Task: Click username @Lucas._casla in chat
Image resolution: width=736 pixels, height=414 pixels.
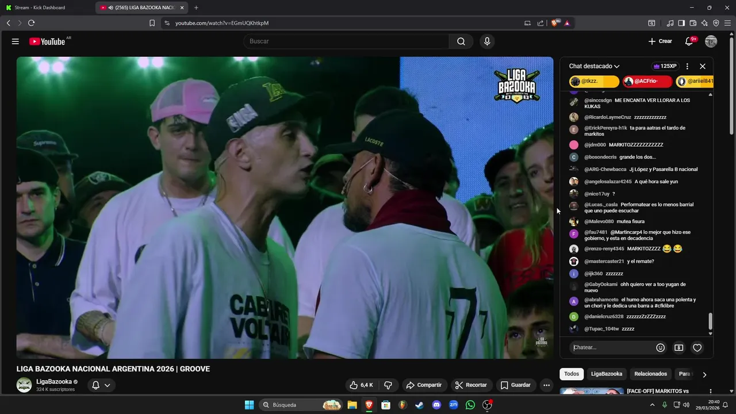Action: pos(601,205)
